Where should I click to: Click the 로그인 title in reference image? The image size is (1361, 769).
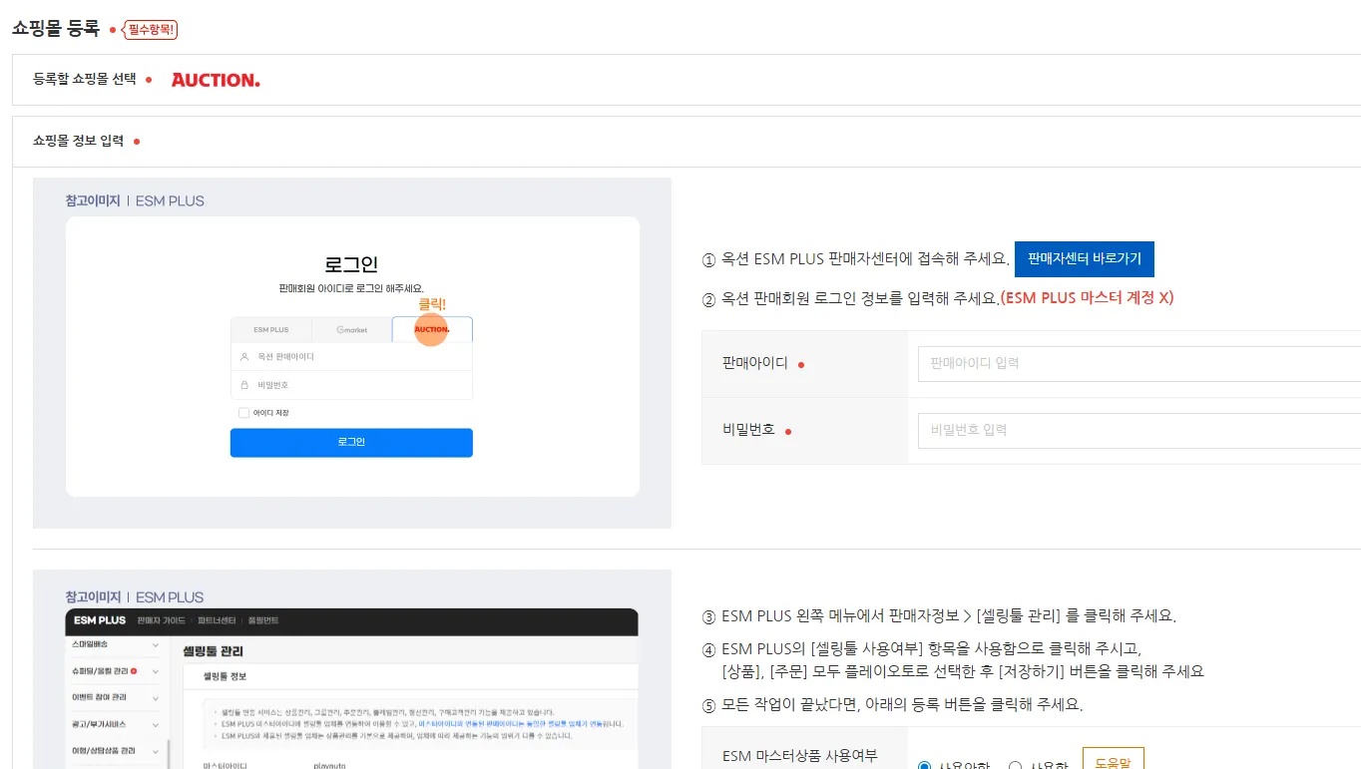(x=351, y=265)
